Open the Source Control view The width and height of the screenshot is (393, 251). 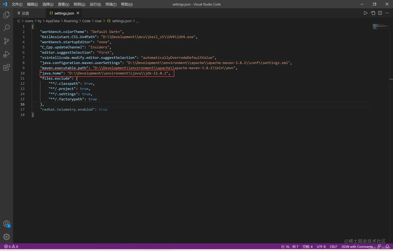(x=6, y=41)
